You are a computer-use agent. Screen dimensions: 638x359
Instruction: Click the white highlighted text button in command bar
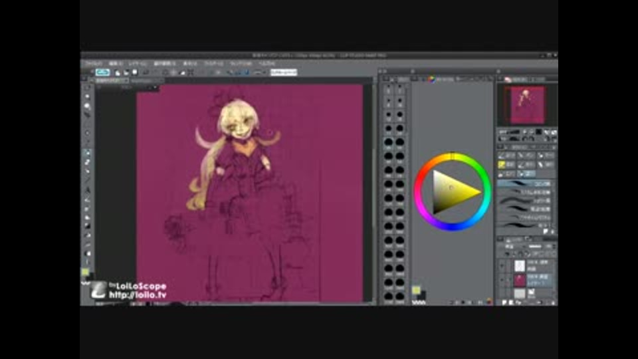(284, 72)
